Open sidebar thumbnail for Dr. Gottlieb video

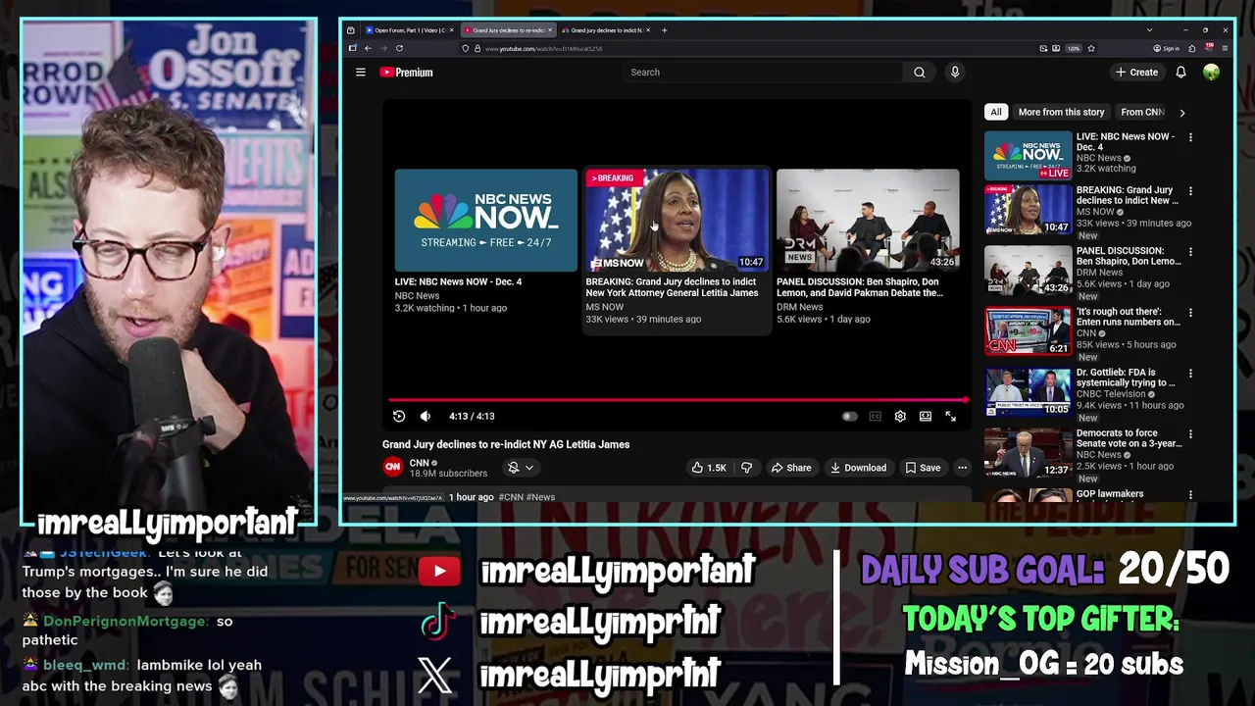click(1028, 392)
